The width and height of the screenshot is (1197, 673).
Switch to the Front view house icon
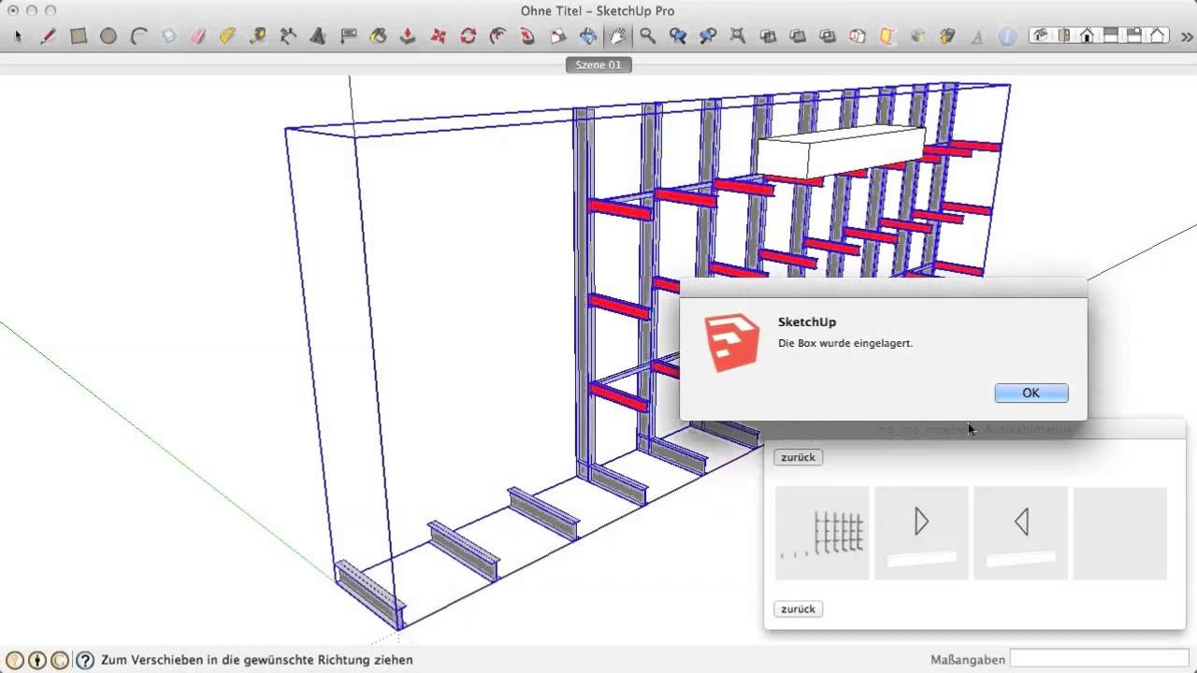pyautogui.click(x=1087, y=36)
